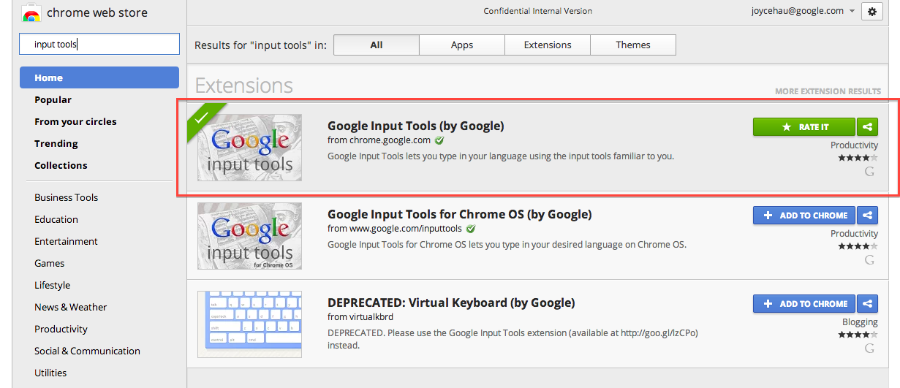Screen dimensions: 900x388
Task: Open Google Input Tools (by Google) title
Action: 416,126
